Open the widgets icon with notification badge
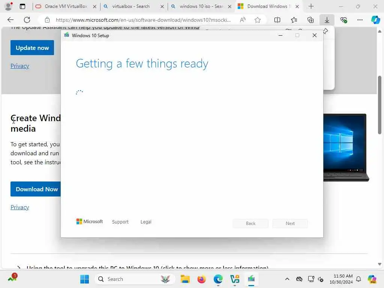Image resolution: width=384 pixels, height=288 pixels. (x=12, y=278)
